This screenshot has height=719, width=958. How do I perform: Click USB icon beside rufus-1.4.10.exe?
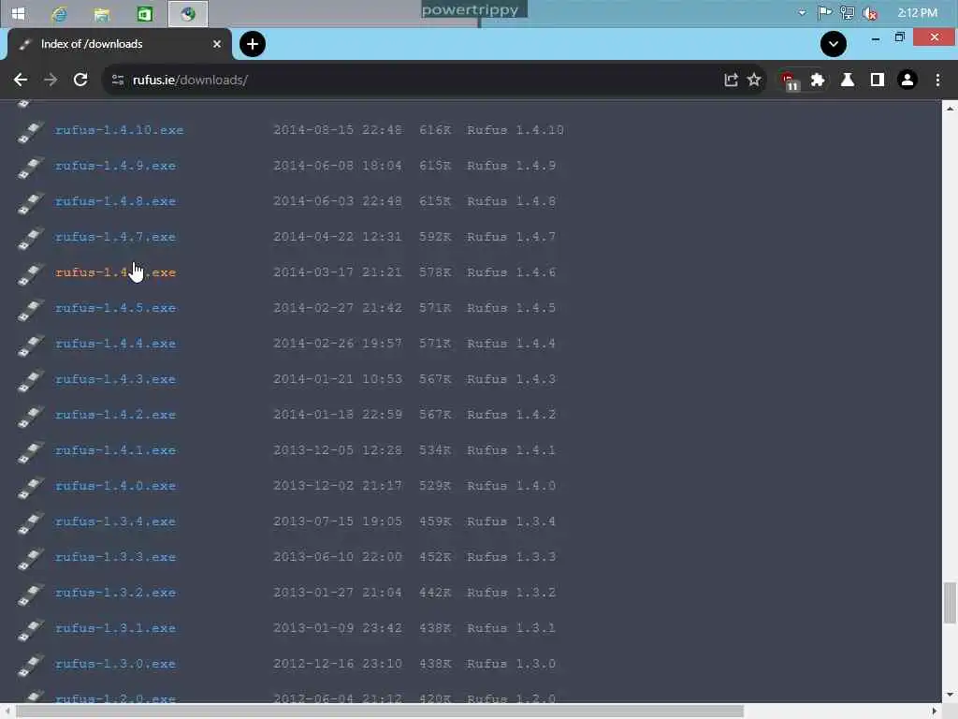click(x=30, y=131)
